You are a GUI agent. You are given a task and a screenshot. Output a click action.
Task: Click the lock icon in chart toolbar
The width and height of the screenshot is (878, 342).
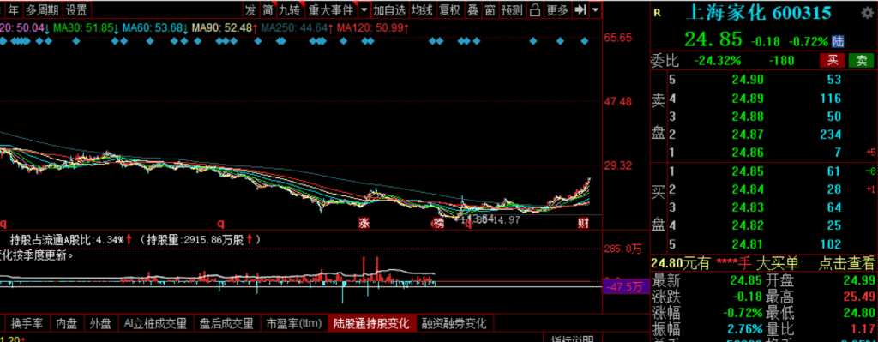[x=535, y=9]
